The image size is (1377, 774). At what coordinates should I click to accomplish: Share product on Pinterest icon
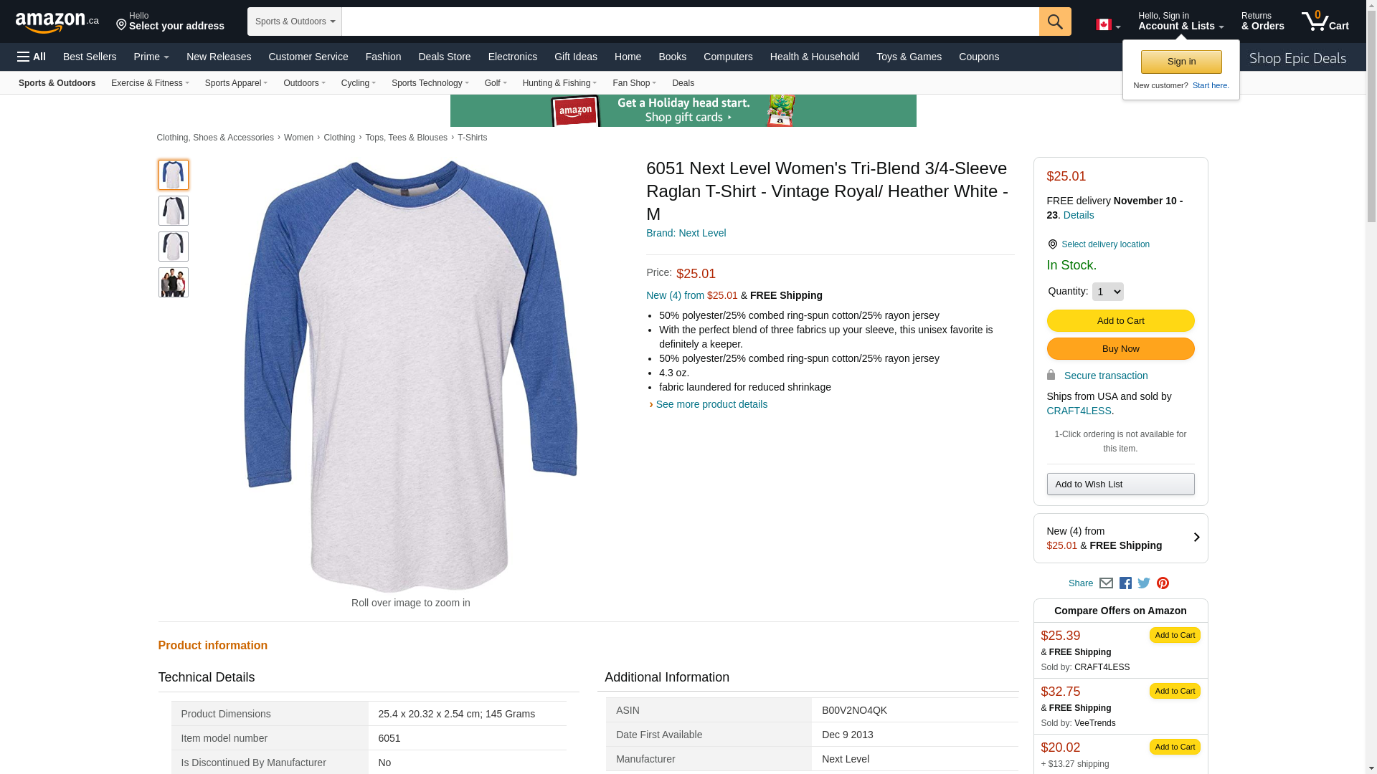coord(1163,583)
